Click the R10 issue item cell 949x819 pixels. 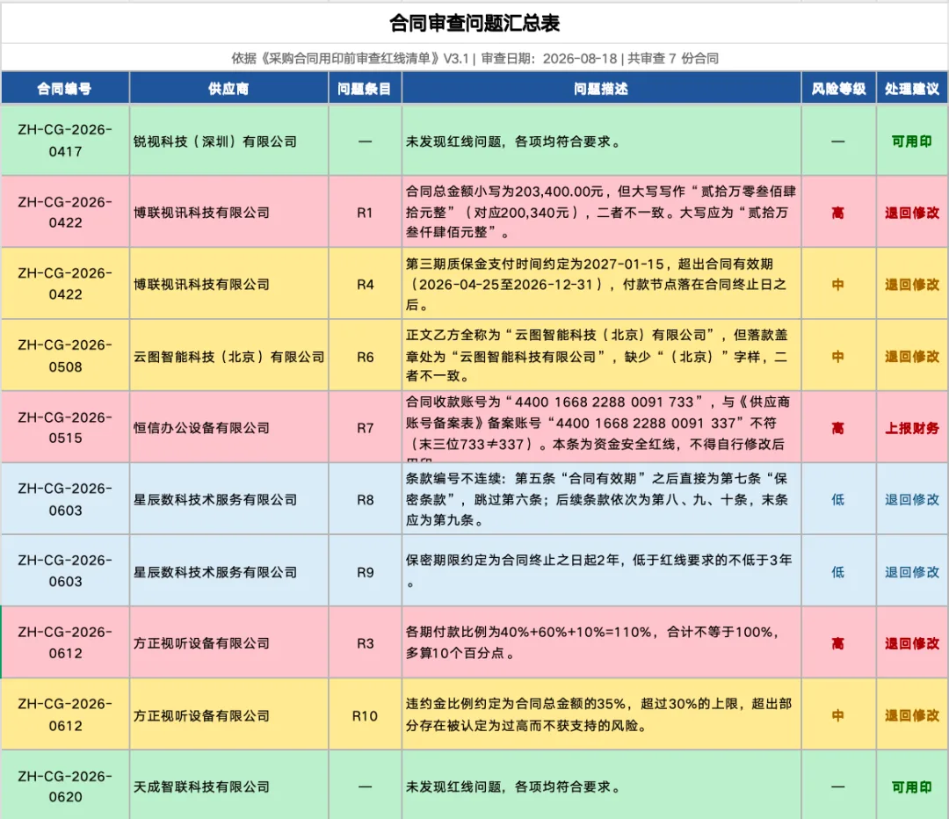(x=365, y=715)
